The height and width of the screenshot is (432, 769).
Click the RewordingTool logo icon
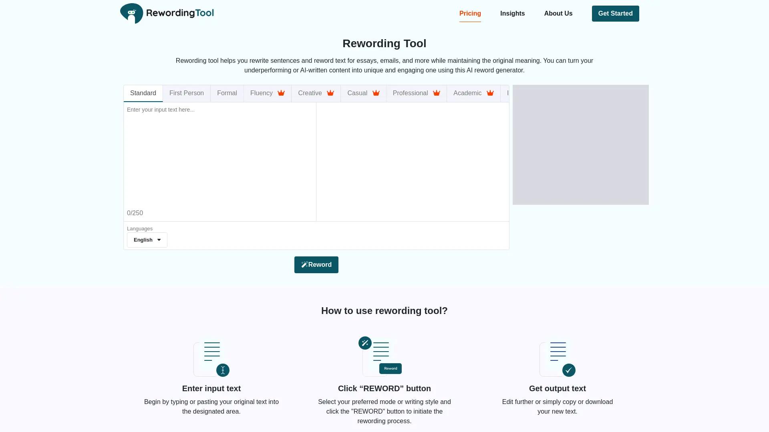[x=131, y=13]
